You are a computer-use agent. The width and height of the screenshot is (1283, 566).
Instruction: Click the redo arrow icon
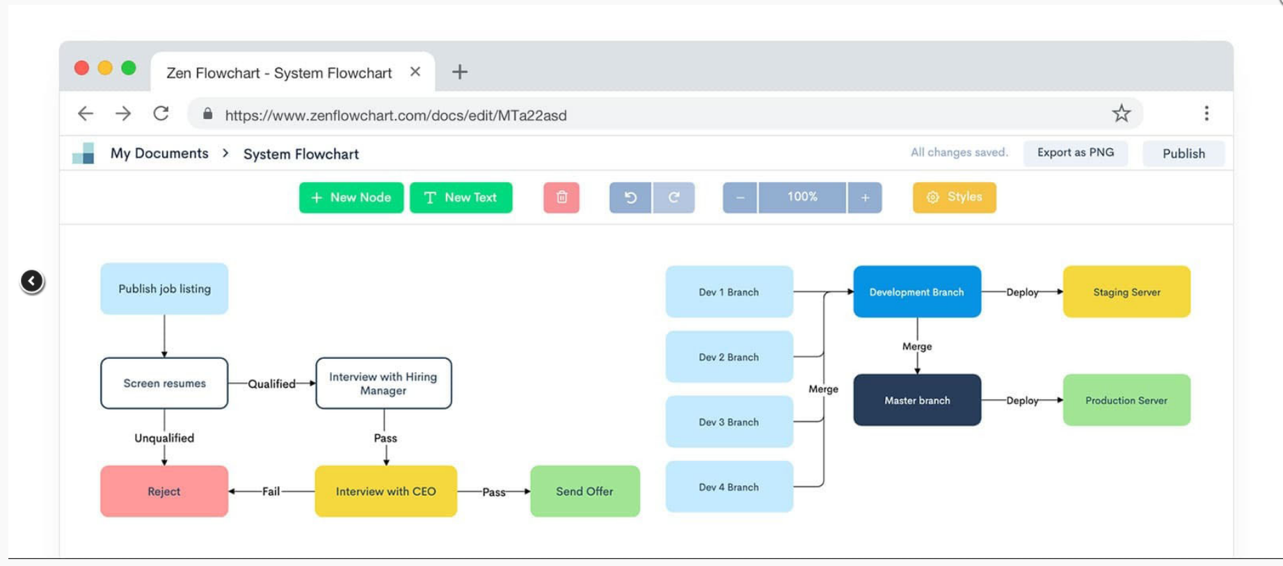pos(674,197)
